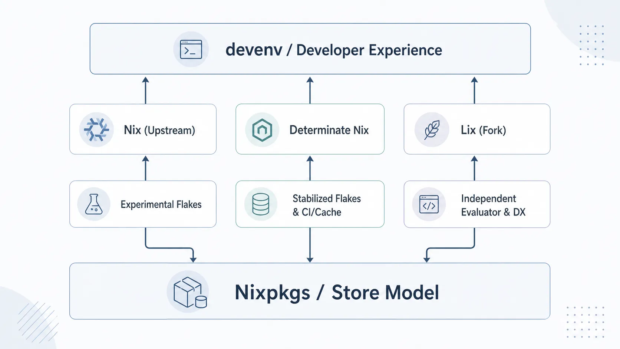
Task: Select the Lix (Fork) label
Action: click(483, 130)
